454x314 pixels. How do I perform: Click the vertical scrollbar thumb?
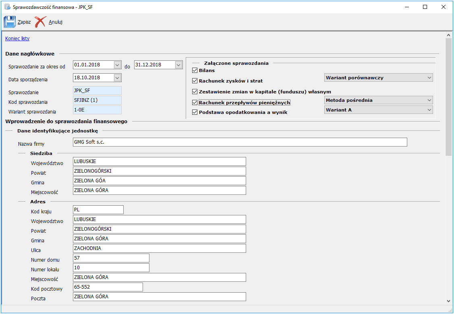pos(448,97)
